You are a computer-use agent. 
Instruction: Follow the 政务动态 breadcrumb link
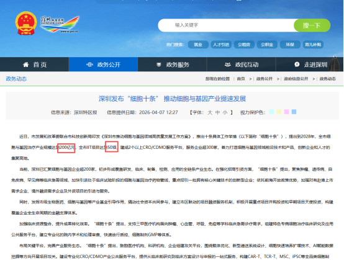(x=328, y=79)
